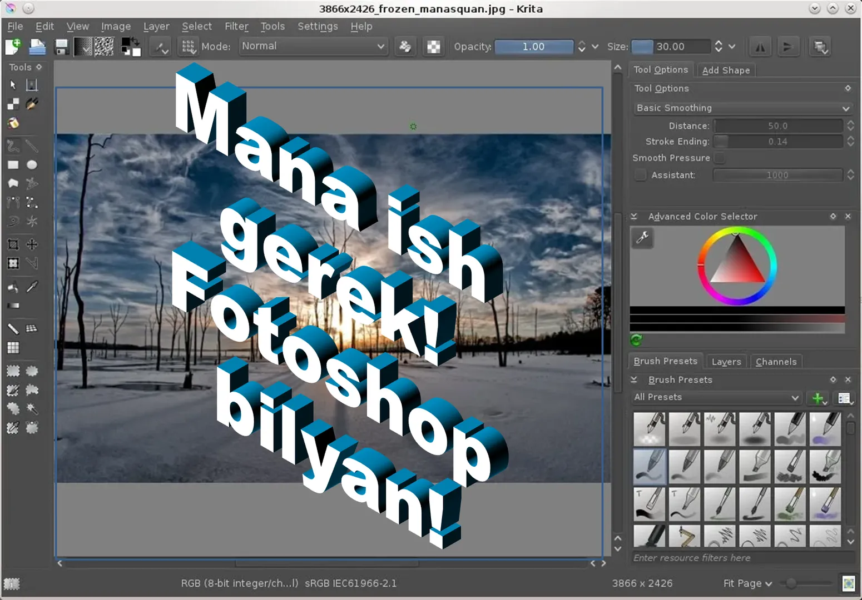Image resolution: width=862 pixels, height=600 pixels.
Task: Open the gradient chooser in the toolbar
Action: (x=83, y=47)
